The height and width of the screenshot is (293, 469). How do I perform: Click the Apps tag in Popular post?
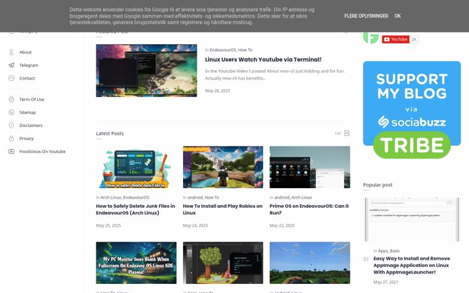point(382,251)
